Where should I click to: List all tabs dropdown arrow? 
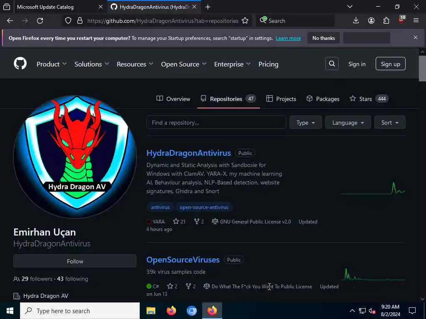pos(350,7)
